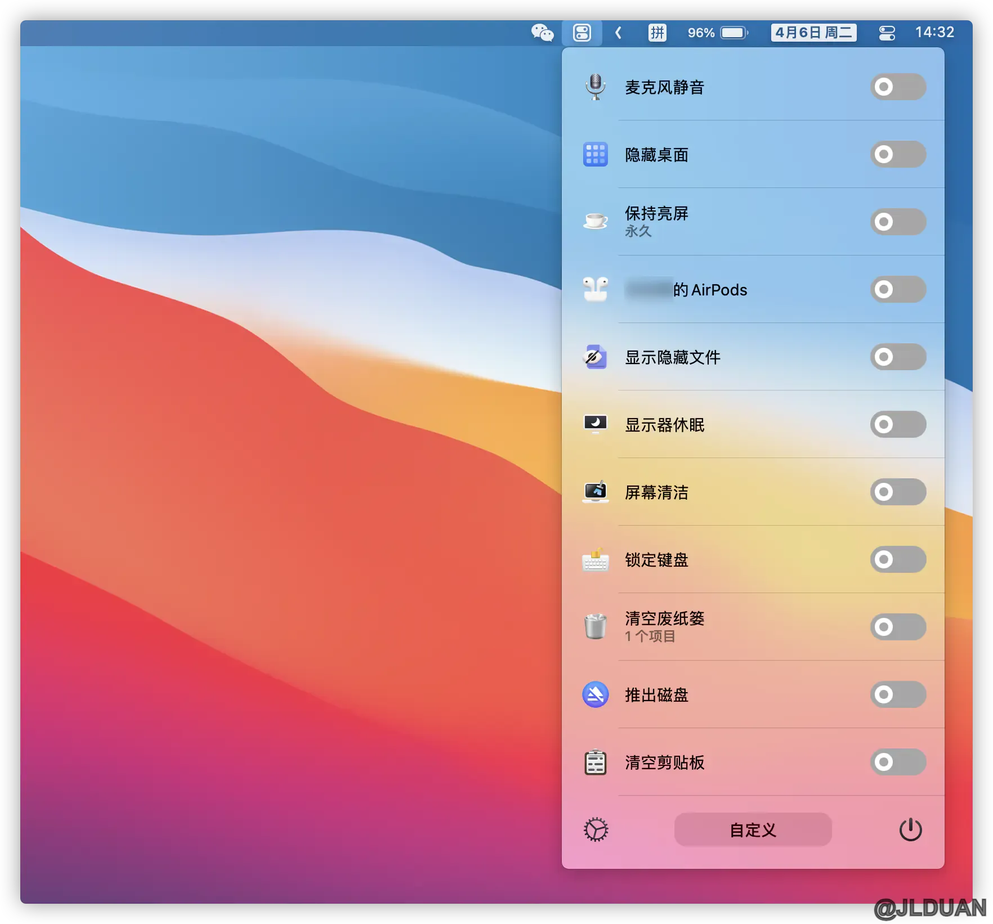993x924 pixels.
Task: Click the AirPods icon
Action: pos(596,289)
